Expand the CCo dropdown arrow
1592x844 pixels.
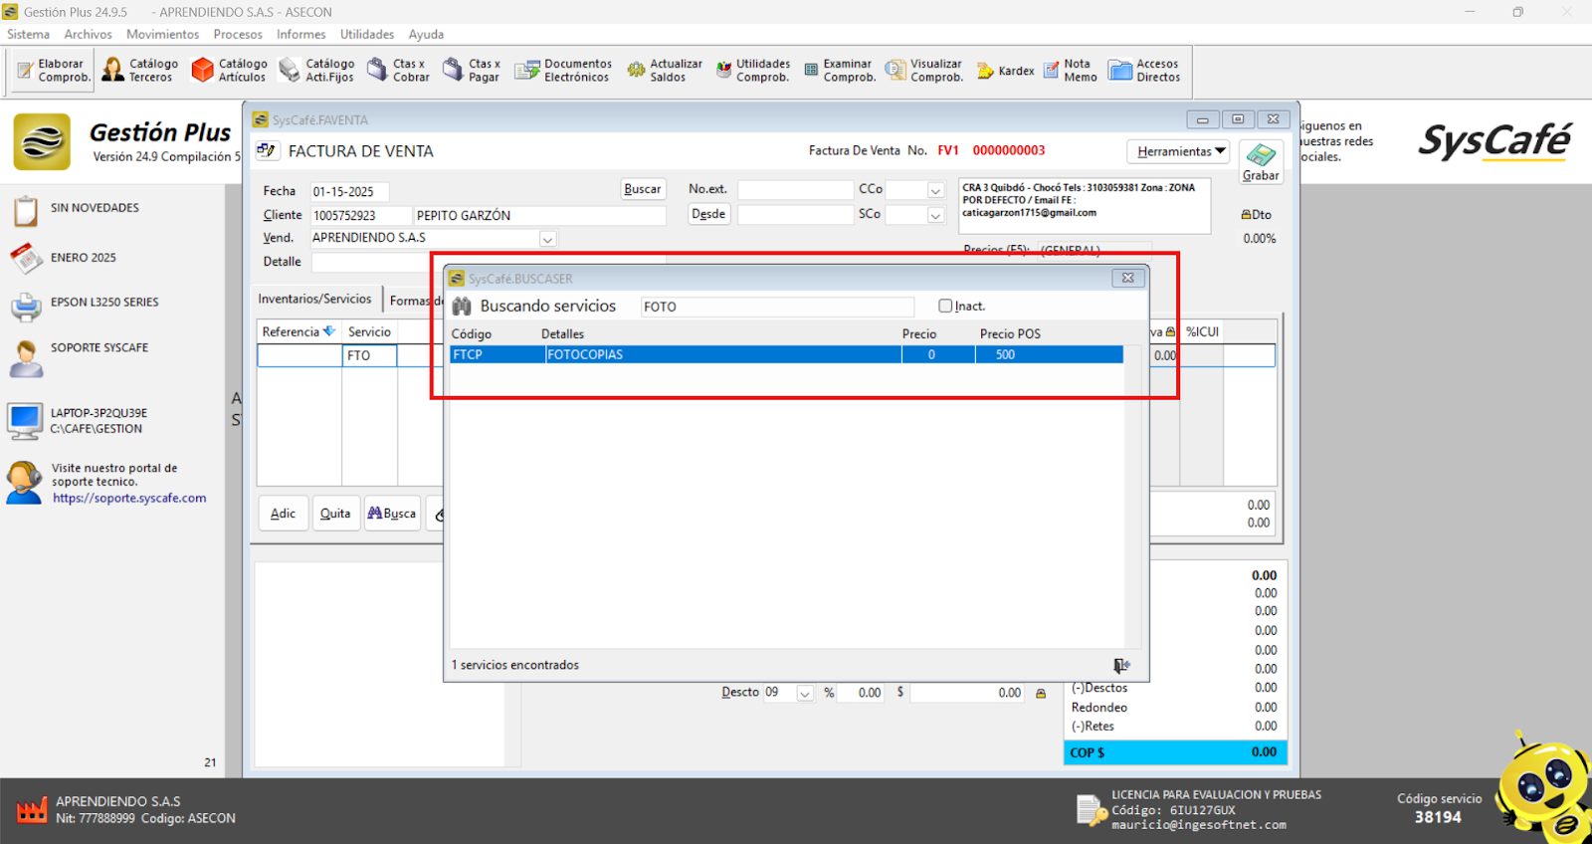tap(935, 190)
